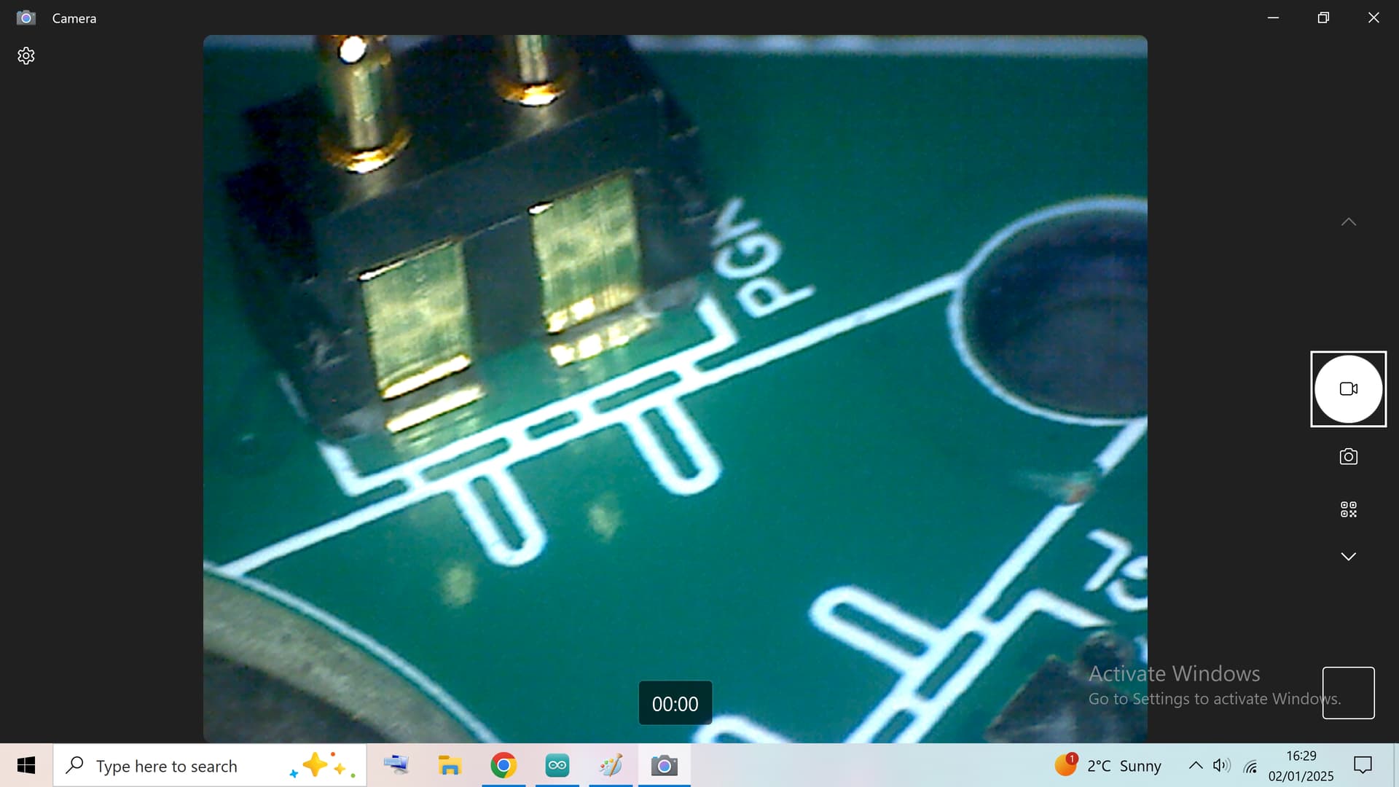Move to previous camera mode using up chevron
Screen dimensions: 1399x787
[x=1348, y=222]
